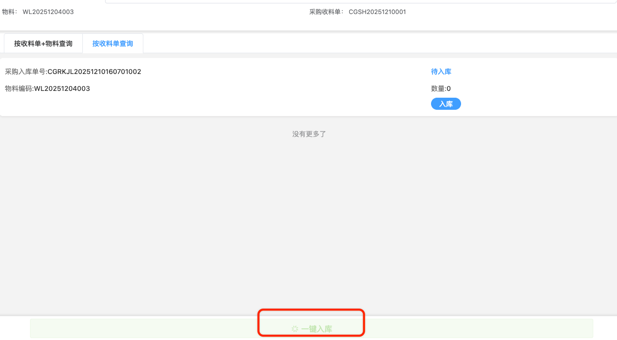Viewport: 617px width, 340px height.
Task: Click the 物料编码 label in the card
Action: point(19,89)
